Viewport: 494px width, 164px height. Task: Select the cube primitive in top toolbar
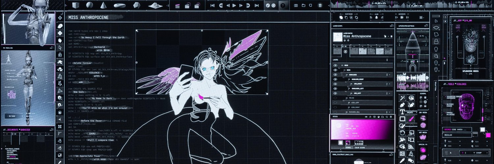click(76, 5)
